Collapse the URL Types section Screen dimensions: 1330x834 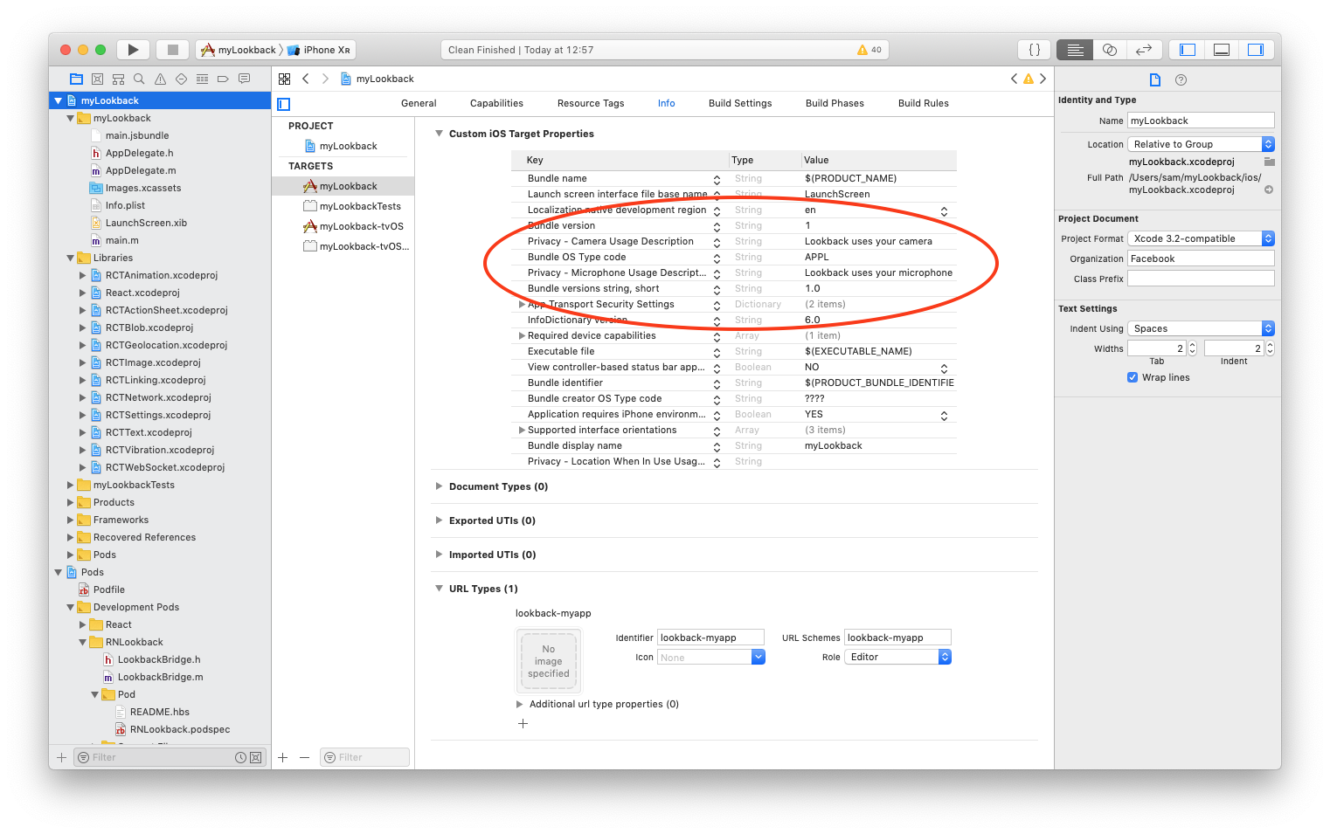pos(439,589)
